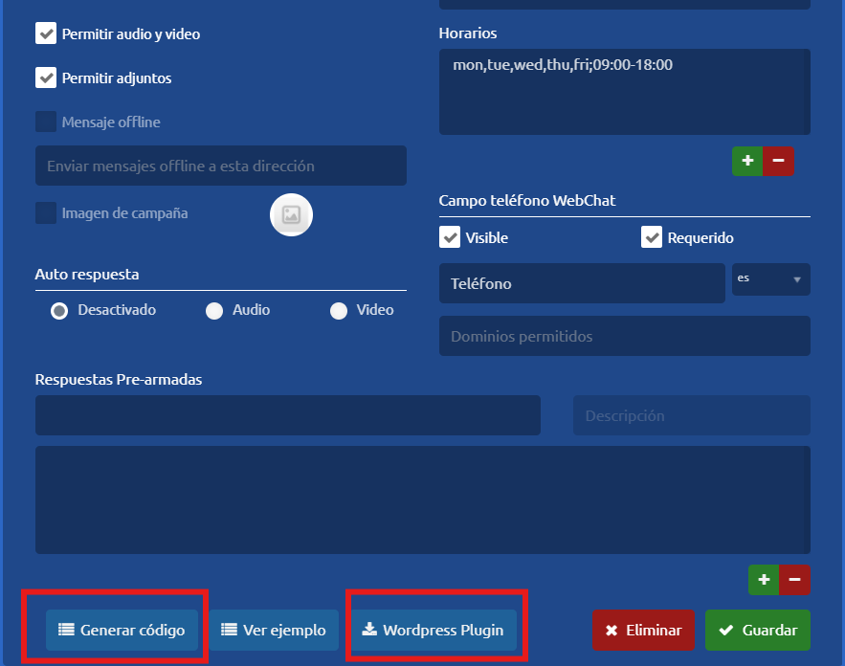The height and width of the screenshot is (666, 845).
Task: Toggle the Visible phone field checkbox
Action: (x=450, y=237)
